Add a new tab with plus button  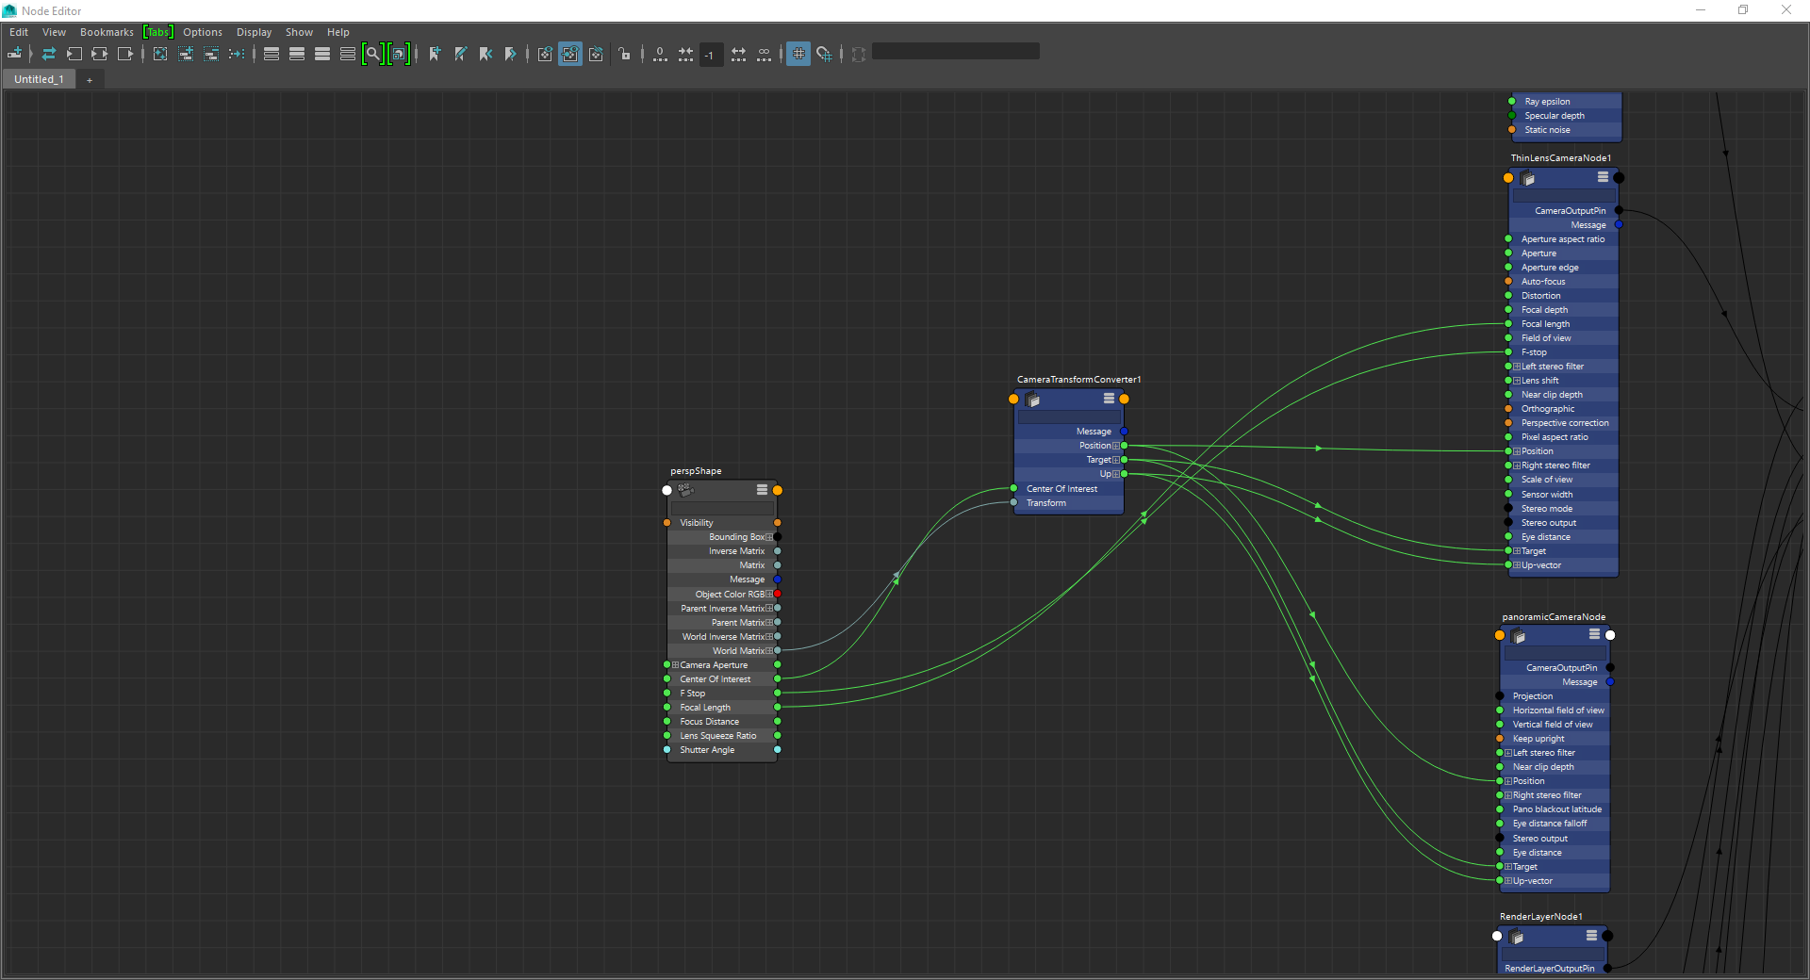(90, 80)
